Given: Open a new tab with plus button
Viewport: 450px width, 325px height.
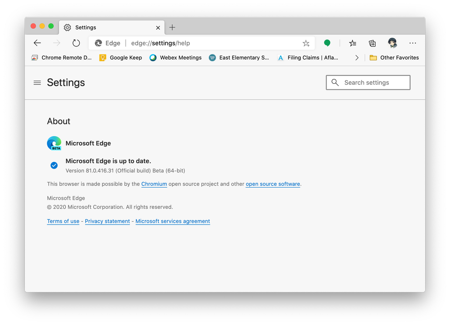Looking at the screenshot, I should click(x=172, y=27).
